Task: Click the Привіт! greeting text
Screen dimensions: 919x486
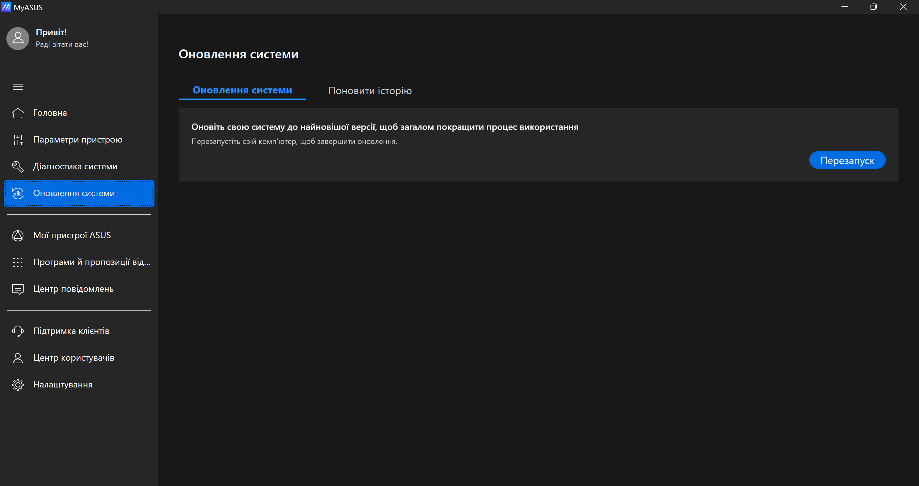Action: pos(51,32)
